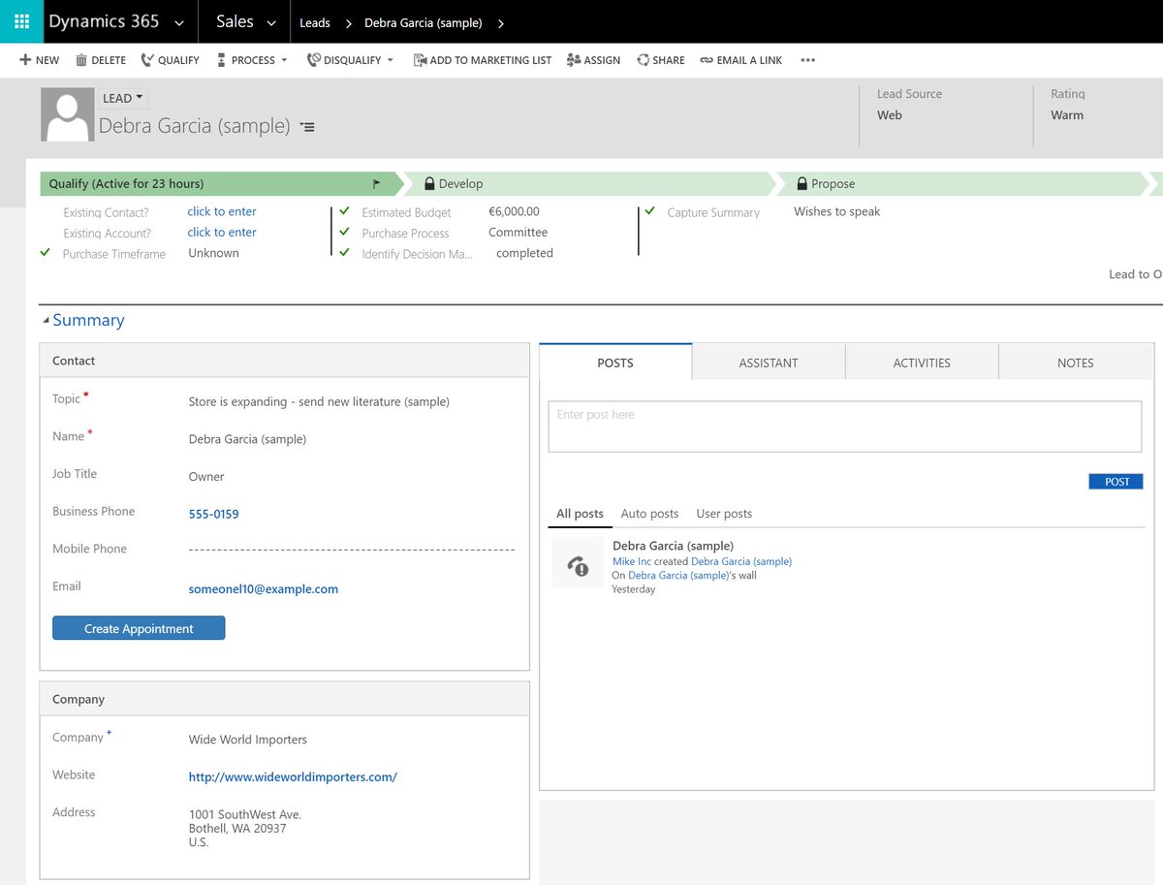Image resolution: width=1163 pixels, height=885 pixels.
Task: Click the POST button
Action: pyautogui.click(x=1116, y=482)
